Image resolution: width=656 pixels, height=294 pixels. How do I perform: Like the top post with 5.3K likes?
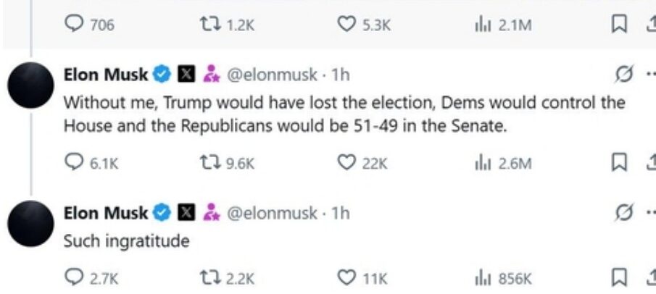pyautogui.click(x=347, y=25)
